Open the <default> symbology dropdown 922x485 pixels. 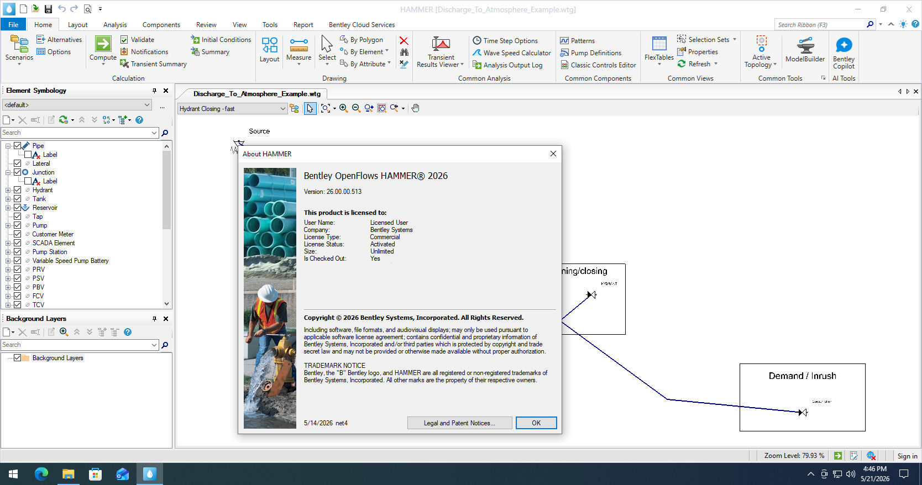coord(77,105)
